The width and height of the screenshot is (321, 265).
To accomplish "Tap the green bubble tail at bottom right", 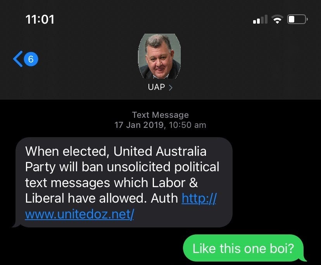I will tap(303, 259).
